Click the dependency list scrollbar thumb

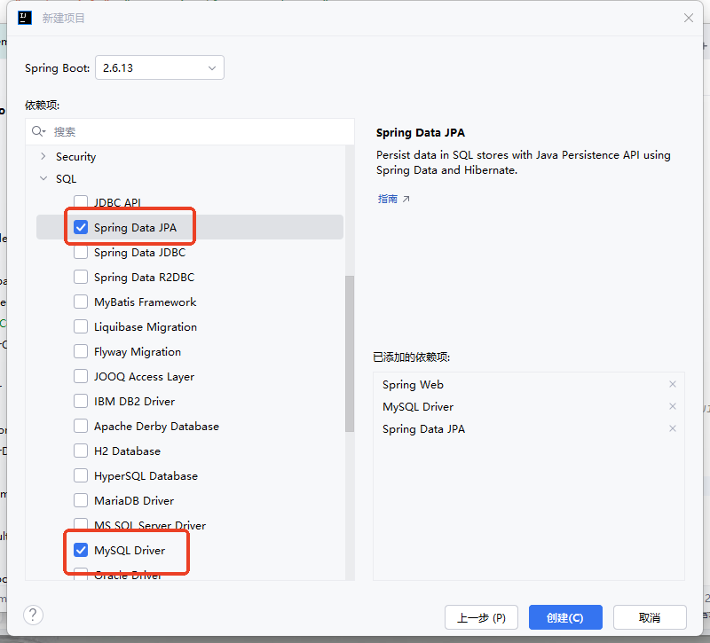click(x=349, y=354)
